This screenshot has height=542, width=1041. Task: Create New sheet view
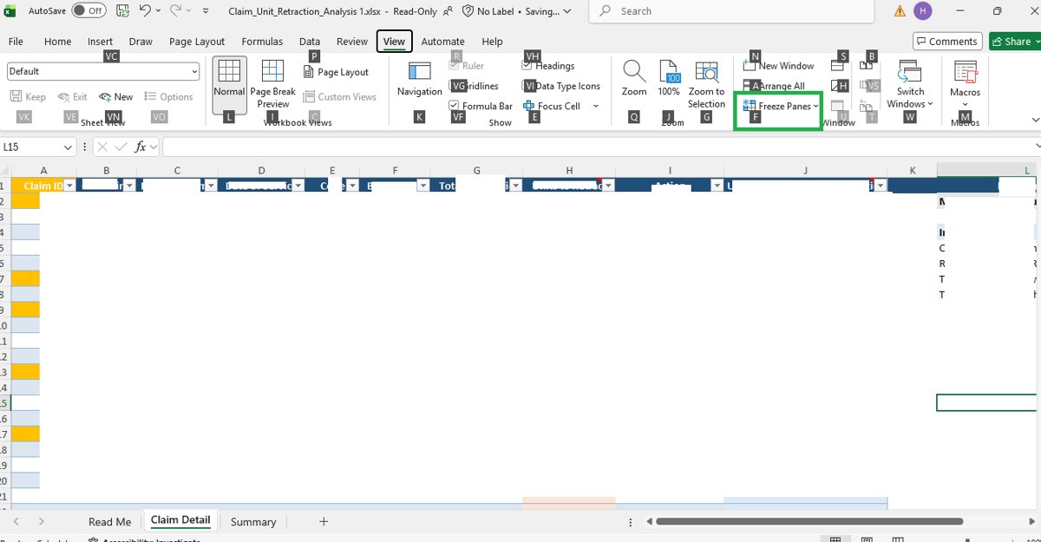click(116, 97)
